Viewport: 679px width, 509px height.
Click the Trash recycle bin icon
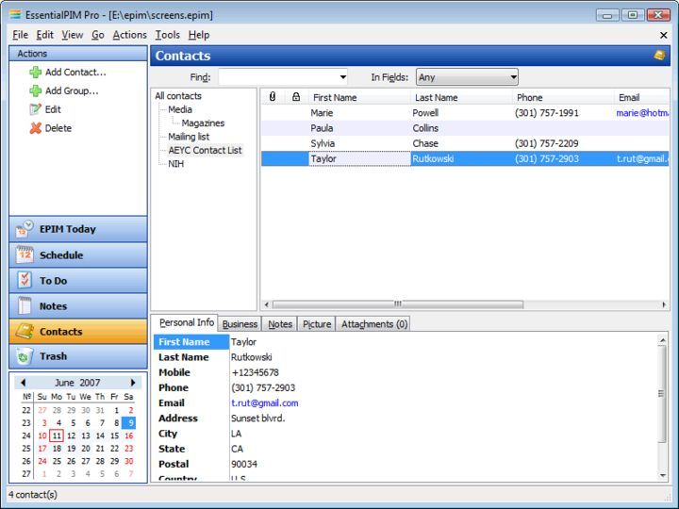click(24, 356)
